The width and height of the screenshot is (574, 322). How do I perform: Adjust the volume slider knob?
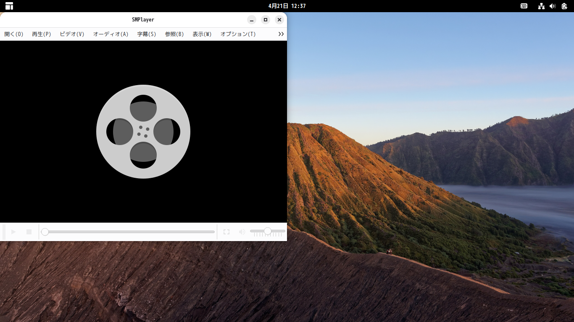(x=268, y=231)
